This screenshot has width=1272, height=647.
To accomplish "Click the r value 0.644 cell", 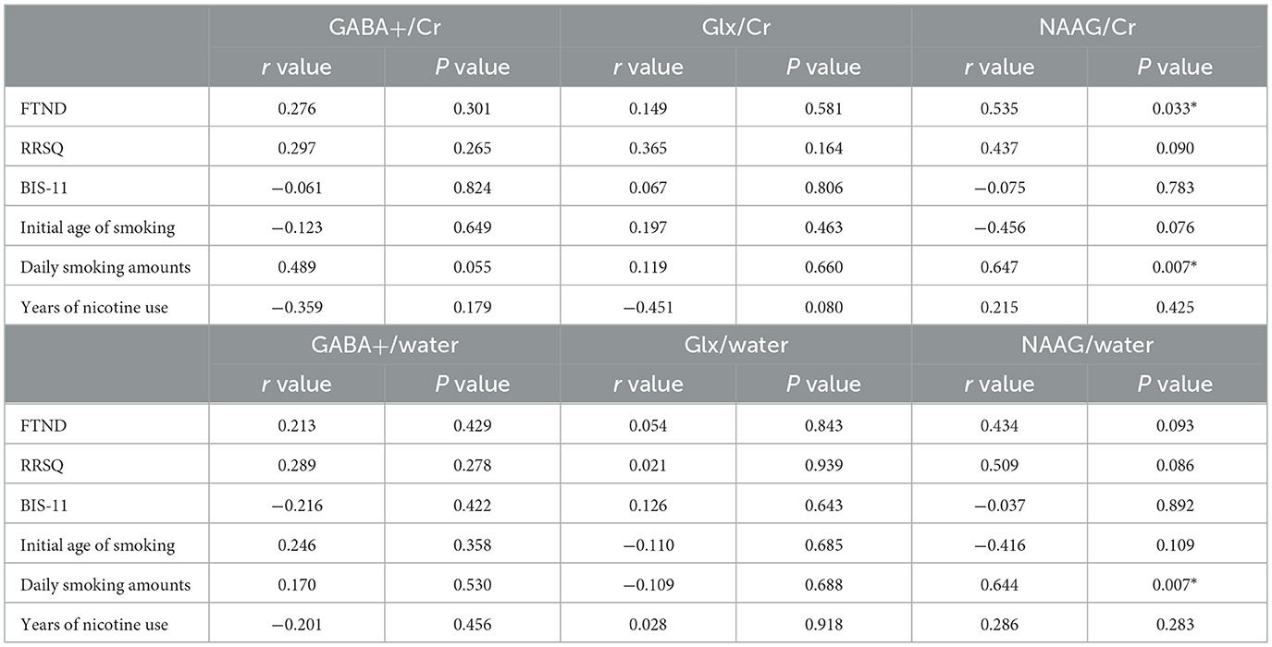I will coord(1000,584).
